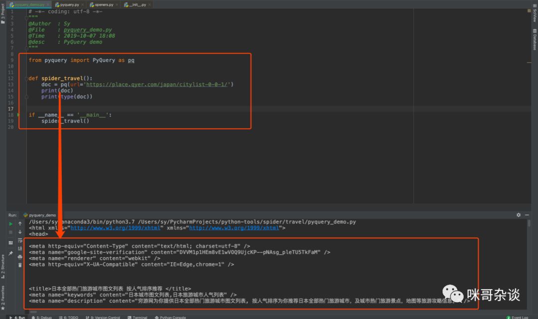This screenshot has height=319, width=538.
Task: Click the '@Author : Sy' docstring line
Action: 49,24
